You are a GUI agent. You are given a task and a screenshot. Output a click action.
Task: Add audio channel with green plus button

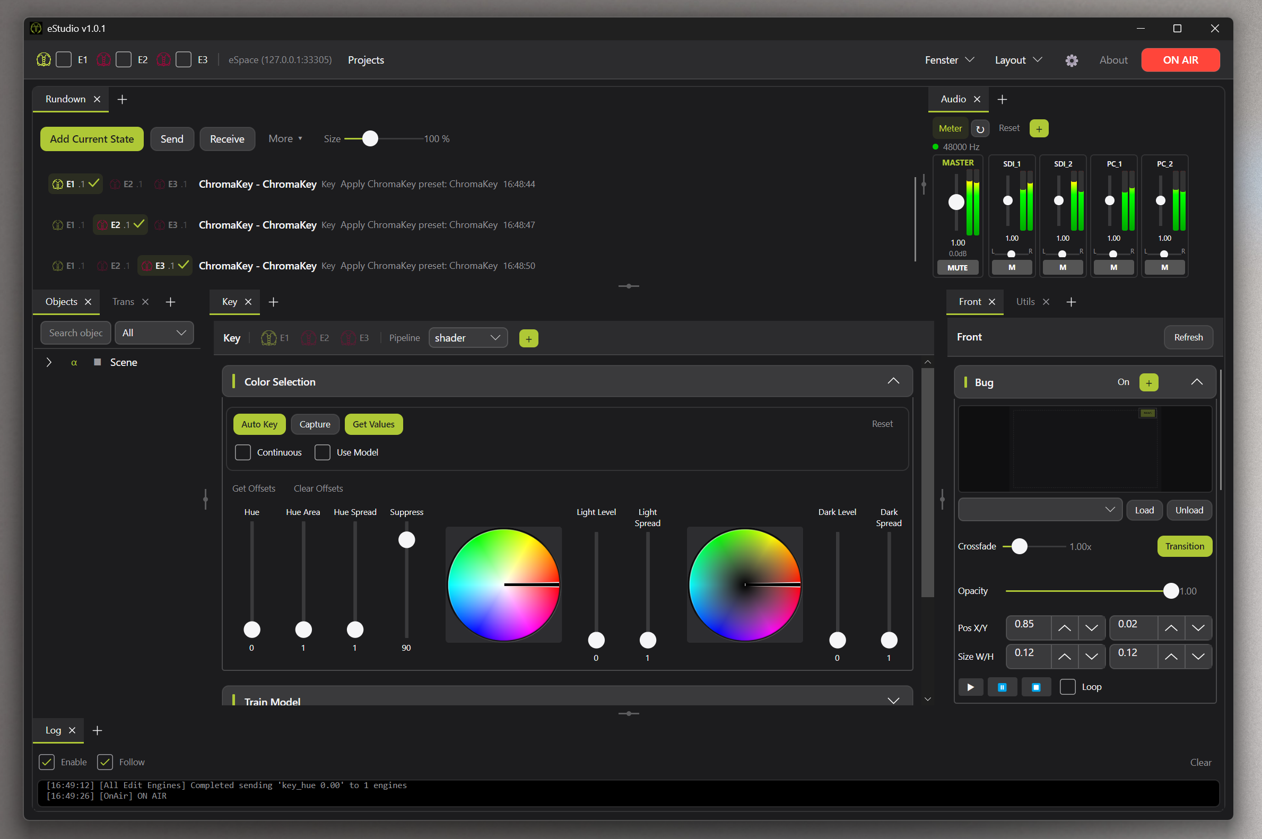1039,128
